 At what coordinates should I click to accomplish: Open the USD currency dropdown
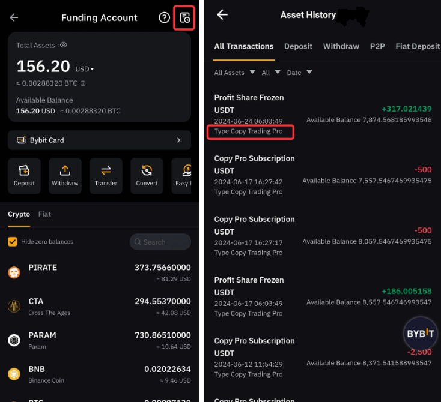[84, 69]
